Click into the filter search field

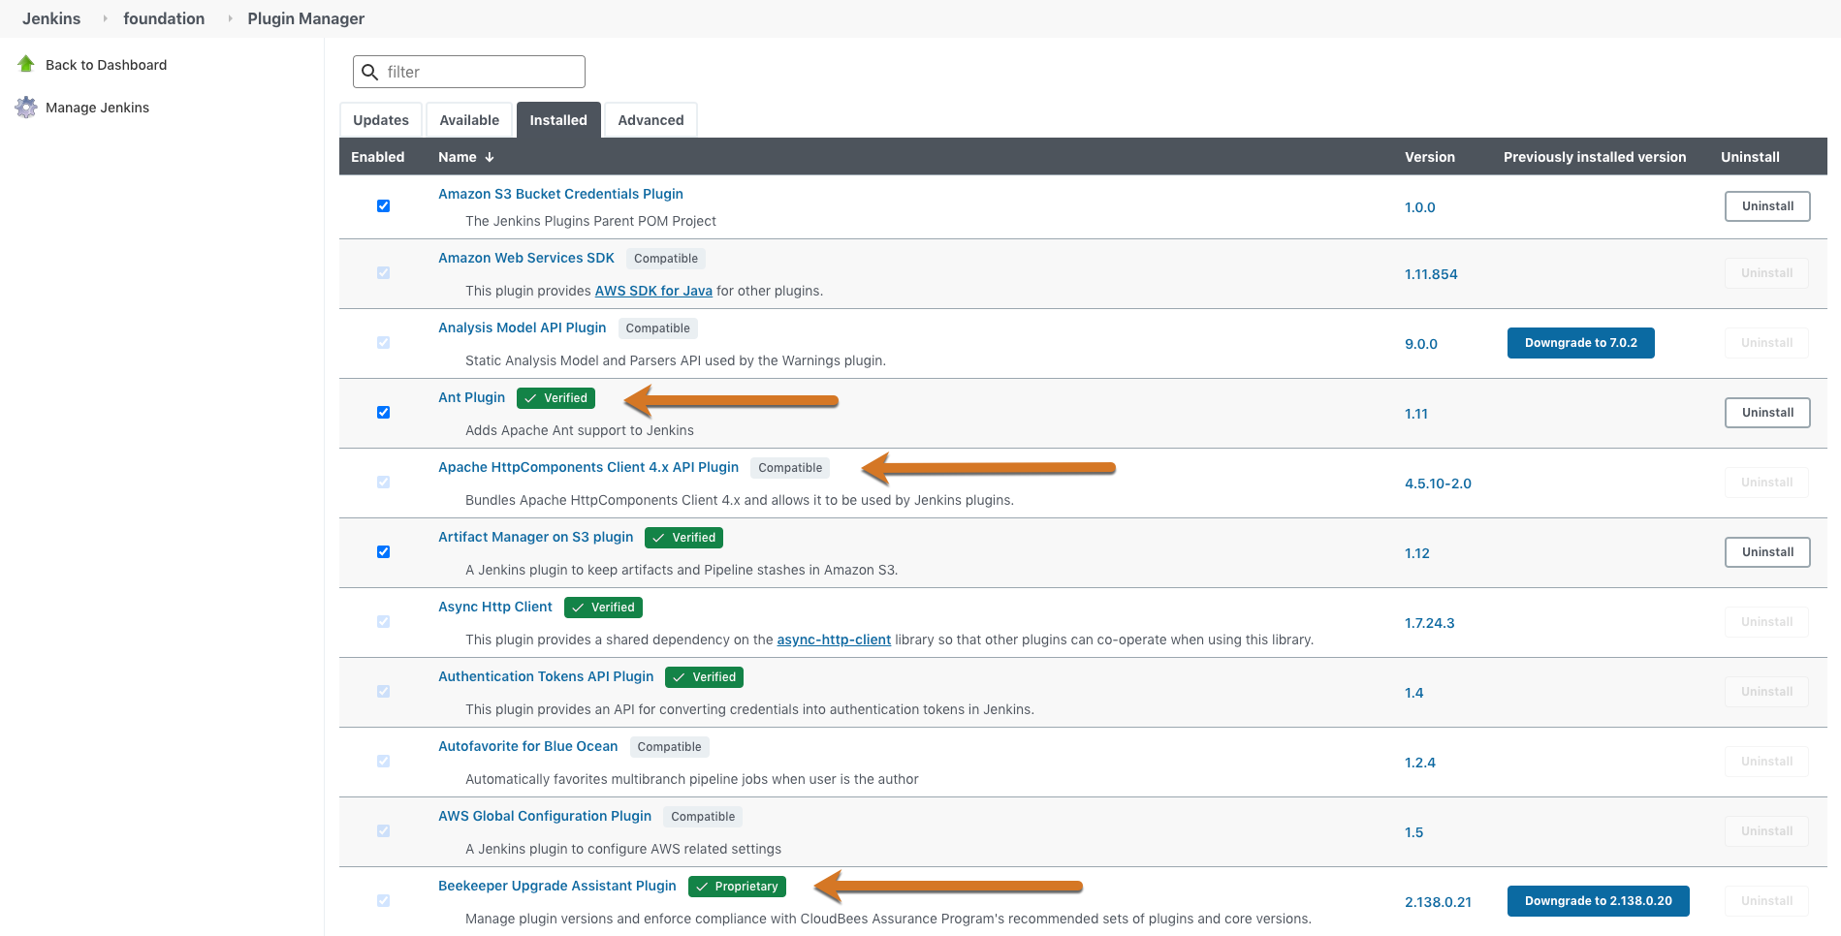click(469, 72)
